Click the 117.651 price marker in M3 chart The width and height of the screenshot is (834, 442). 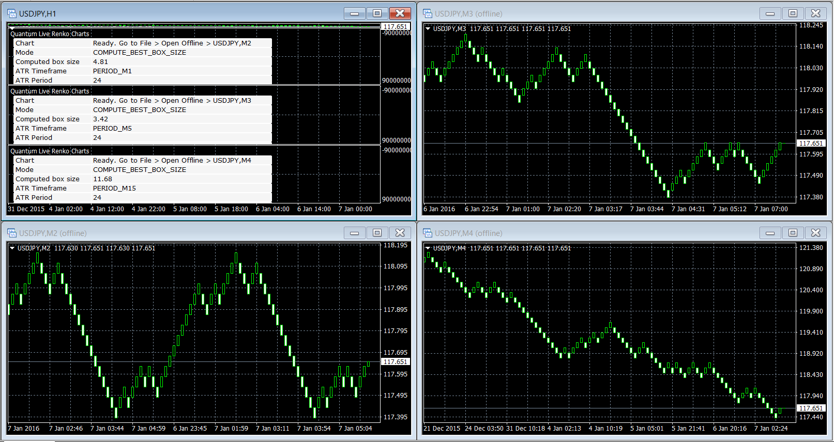(x=810, y=144)
